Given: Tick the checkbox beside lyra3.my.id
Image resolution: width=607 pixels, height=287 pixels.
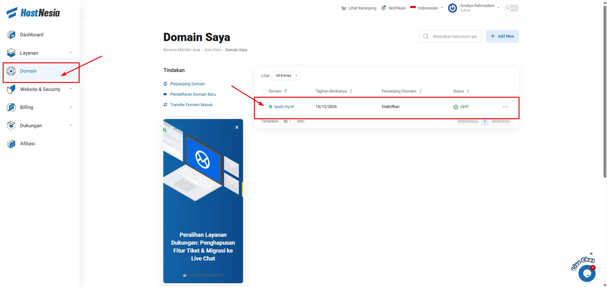Looking at the screenshot, I should (264, 107).
